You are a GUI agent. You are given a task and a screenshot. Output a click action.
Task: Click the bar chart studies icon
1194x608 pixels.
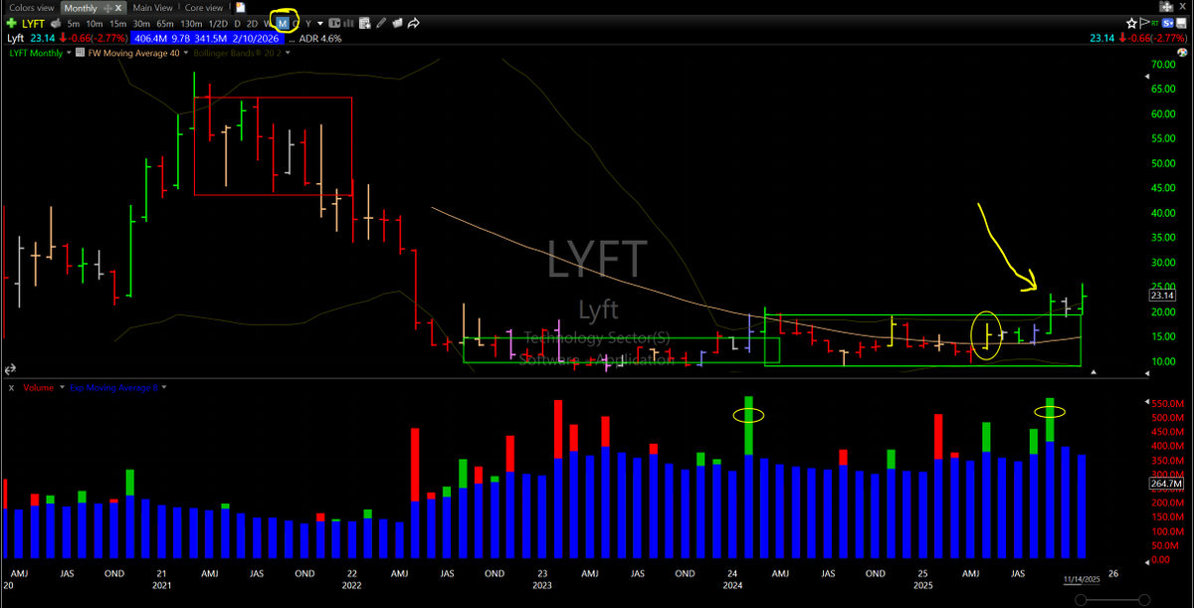tap(348, 24)
